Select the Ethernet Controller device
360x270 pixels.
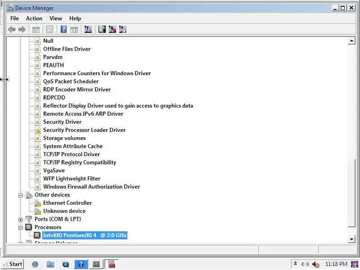67,203
